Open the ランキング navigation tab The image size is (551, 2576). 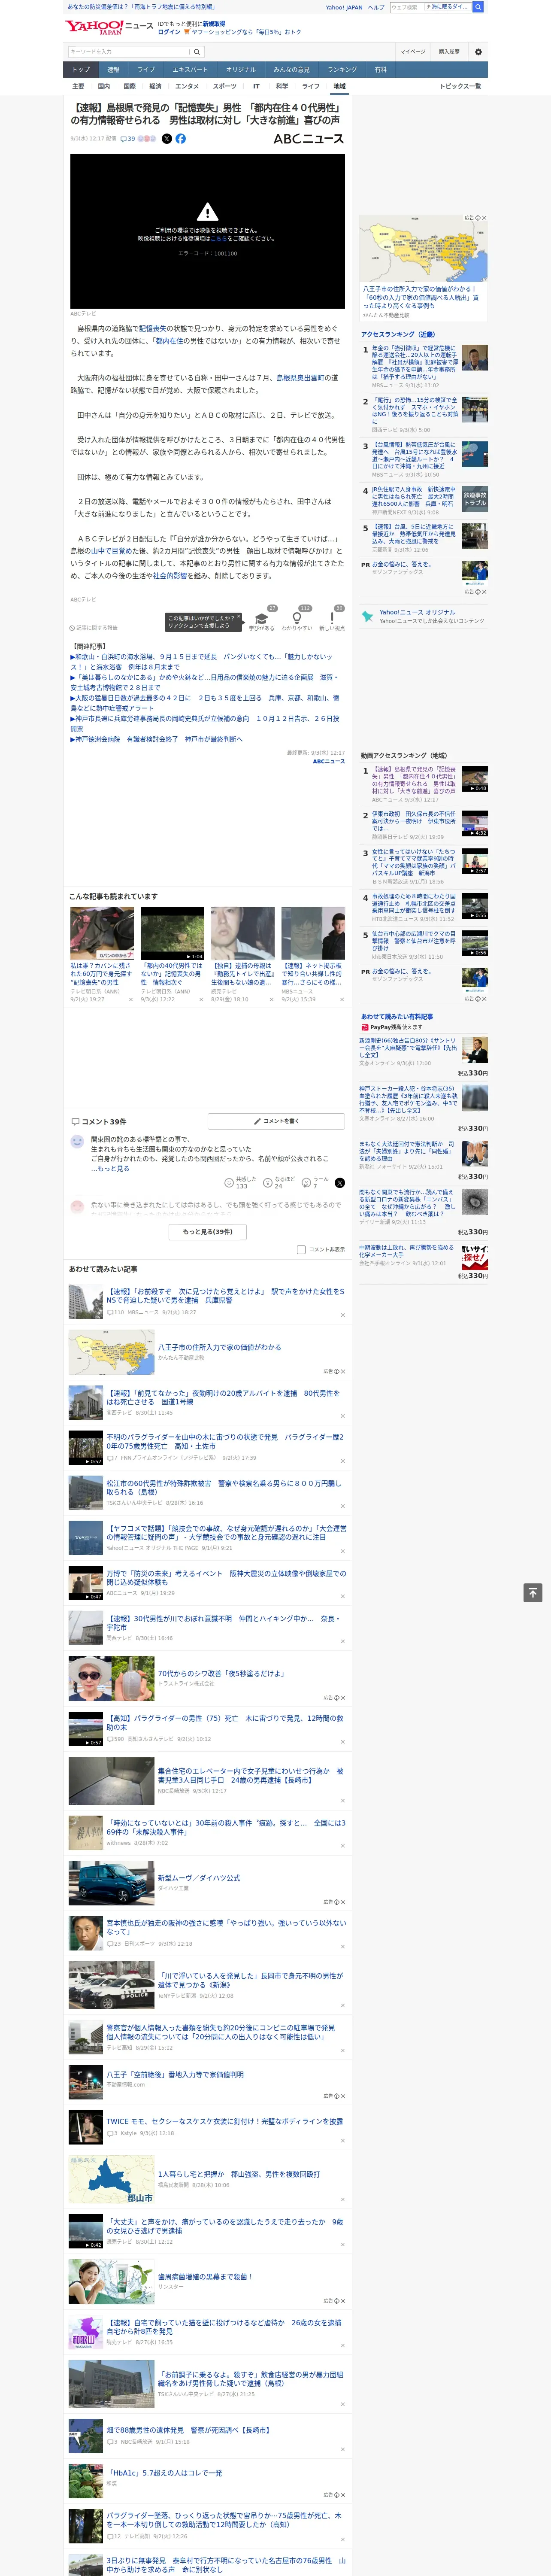click(342, 70)
